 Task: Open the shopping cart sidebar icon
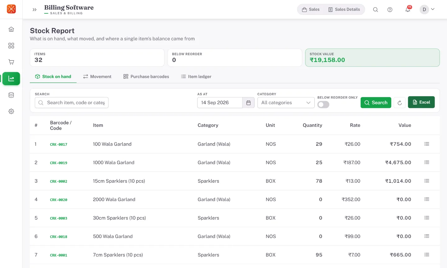click(x=11, y=62)
